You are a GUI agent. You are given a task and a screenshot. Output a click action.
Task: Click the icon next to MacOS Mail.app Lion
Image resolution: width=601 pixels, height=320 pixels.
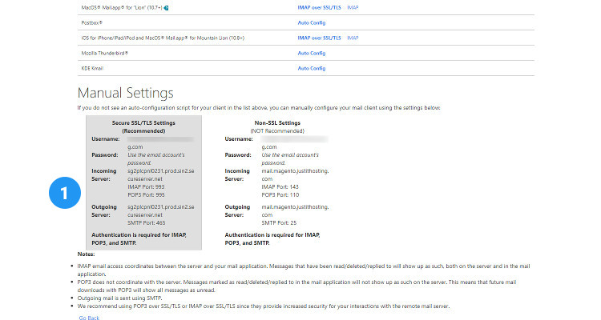(x=166, y=8)
